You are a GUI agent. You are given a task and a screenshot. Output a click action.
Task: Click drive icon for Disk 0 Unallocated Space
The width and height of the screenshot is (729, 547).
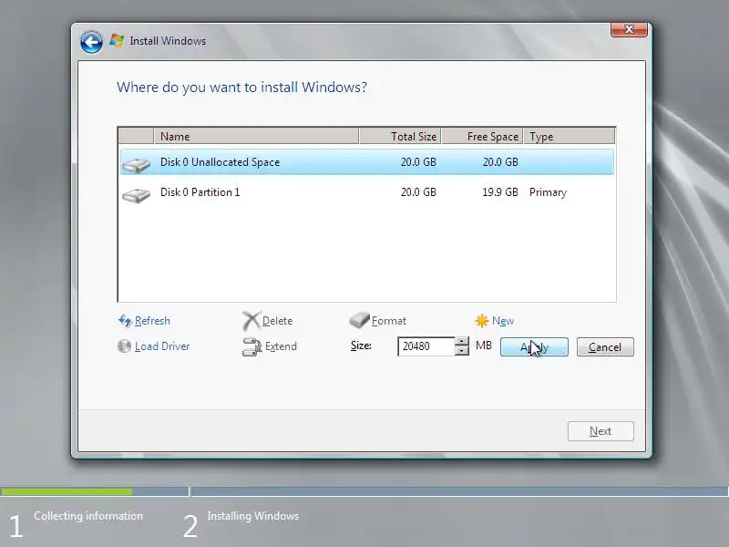point(136,164)
